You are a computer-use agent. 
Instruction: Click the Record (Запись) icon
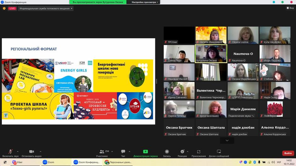pos(167,152)
